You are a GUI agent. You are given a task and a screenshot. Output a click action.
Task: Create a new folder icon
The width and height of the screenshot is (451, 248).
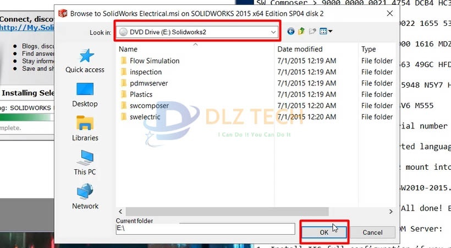pos(312,31)
